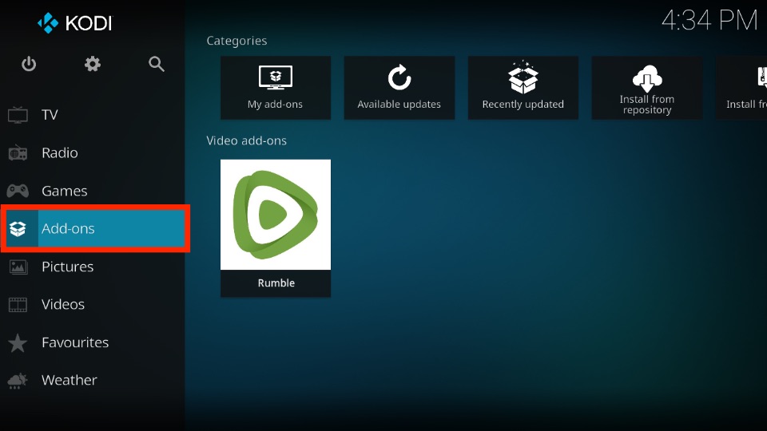Open Kodi settings gear icon

point(93,64)
